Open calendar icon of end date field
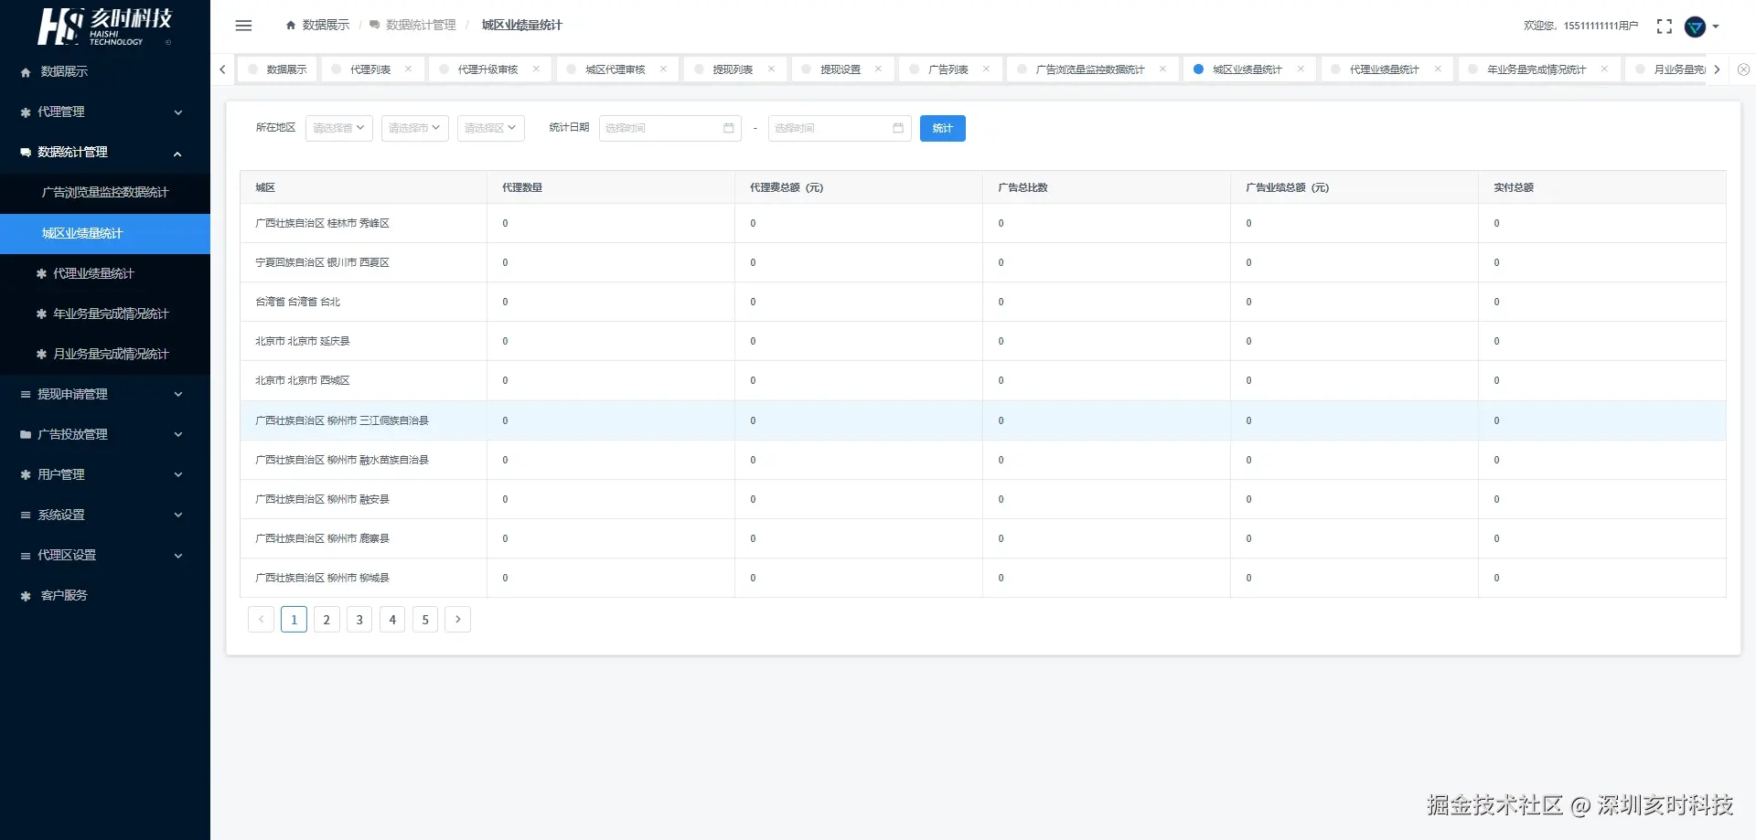 point(898,128)
